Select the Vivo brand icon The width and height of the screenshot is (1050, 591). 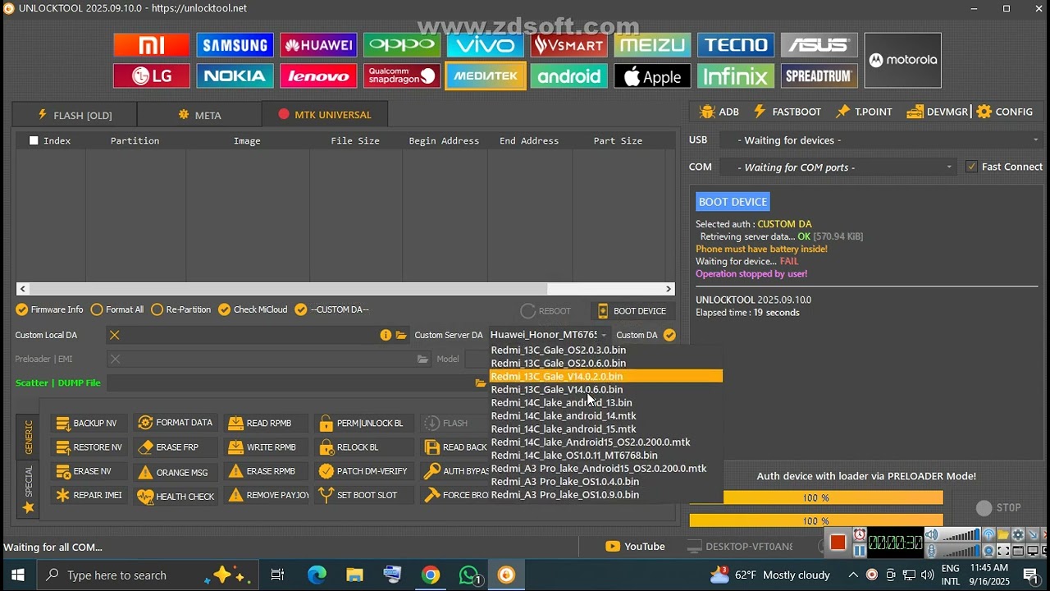pos(485,45)
